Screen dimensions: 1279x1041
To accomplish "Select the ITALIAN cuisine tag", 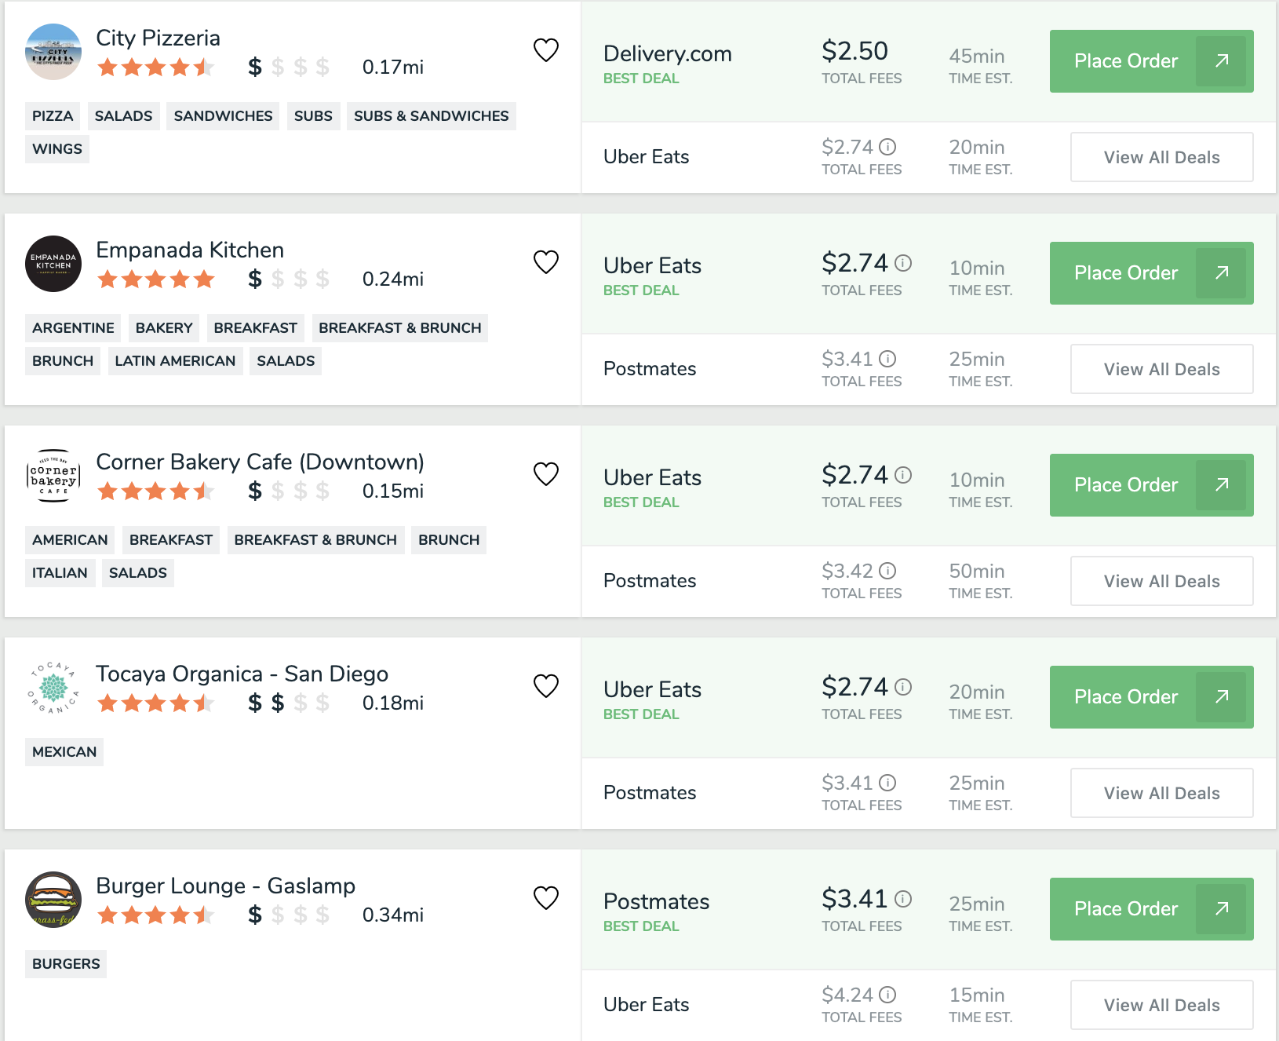I will pyautogui.click(x=60, y=573).
